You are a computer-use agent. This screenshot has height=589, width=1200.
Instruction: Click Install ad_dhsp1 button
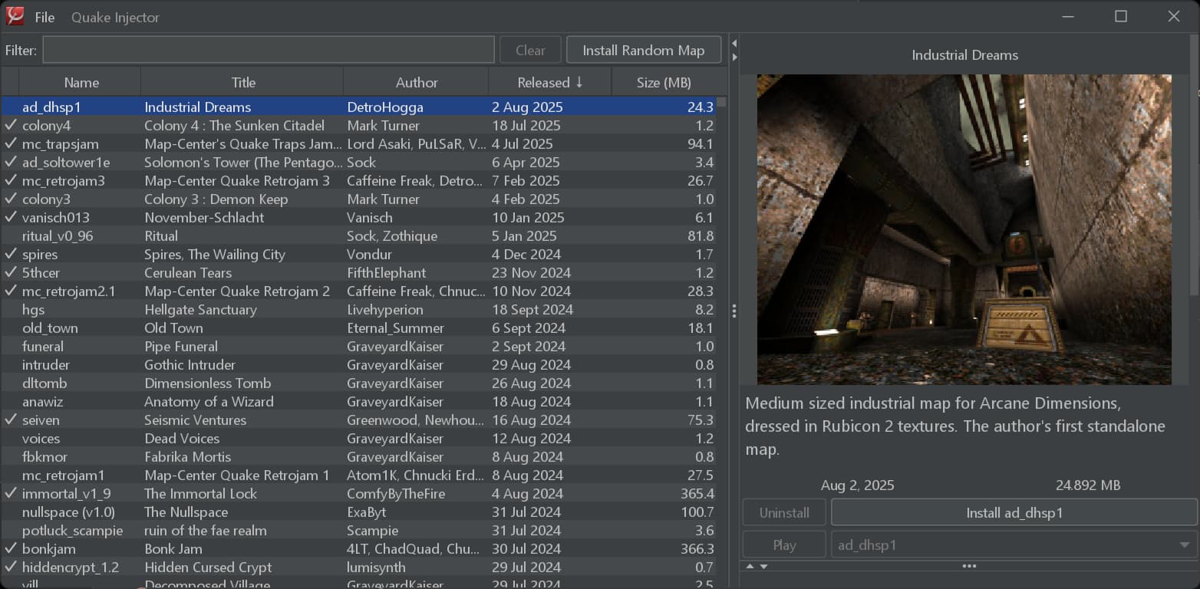pos(1014,513)
